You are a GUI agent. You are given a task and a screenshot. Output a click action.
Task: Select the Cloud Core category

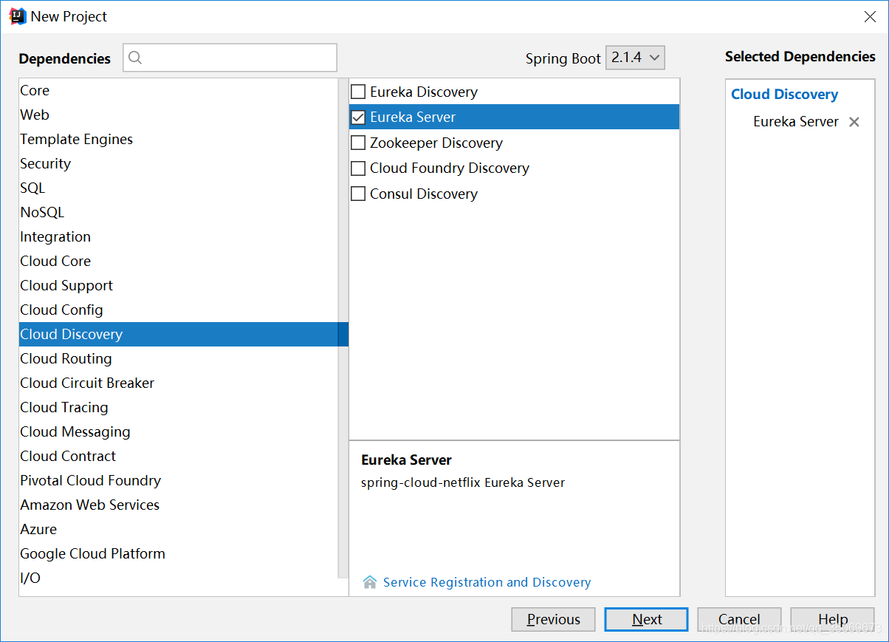(179, 261)
